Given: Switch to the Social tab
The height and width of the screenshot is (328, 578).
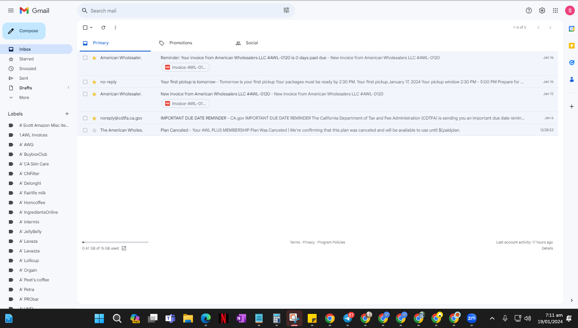Looking at the screenshot, I should click(268, 43).
